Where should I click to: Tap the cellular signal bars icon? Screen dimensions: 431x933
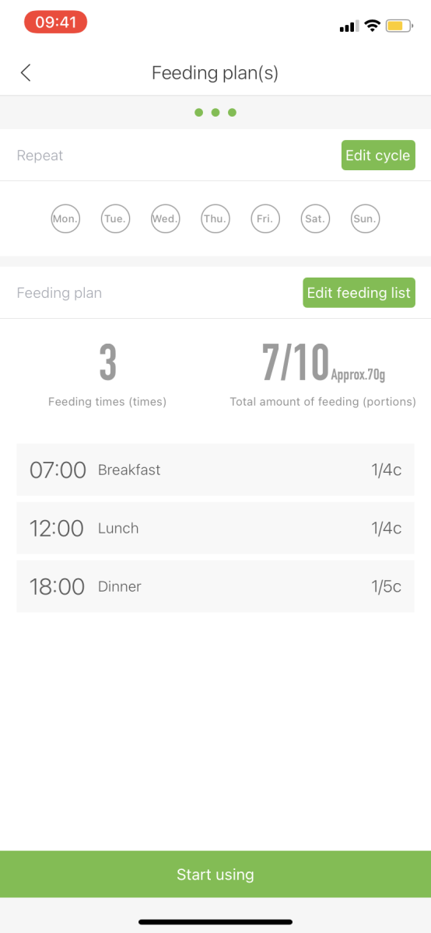click(x=349, y=26)
